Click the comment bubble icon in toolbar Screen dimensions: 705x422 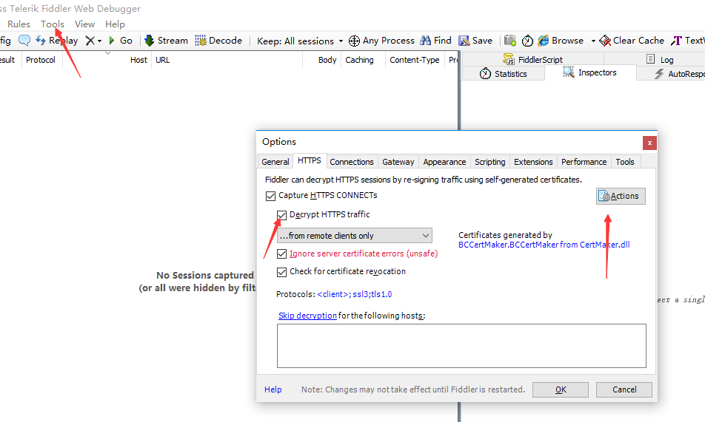(x=24, y=41)
